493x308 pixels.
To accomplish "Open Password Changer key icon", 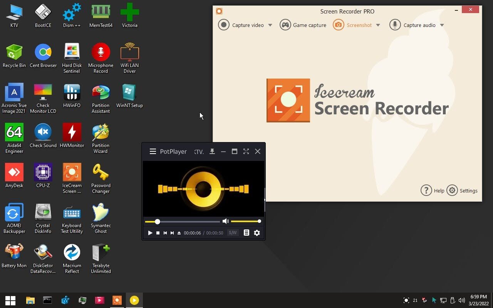I will click(x=101, y=179).
